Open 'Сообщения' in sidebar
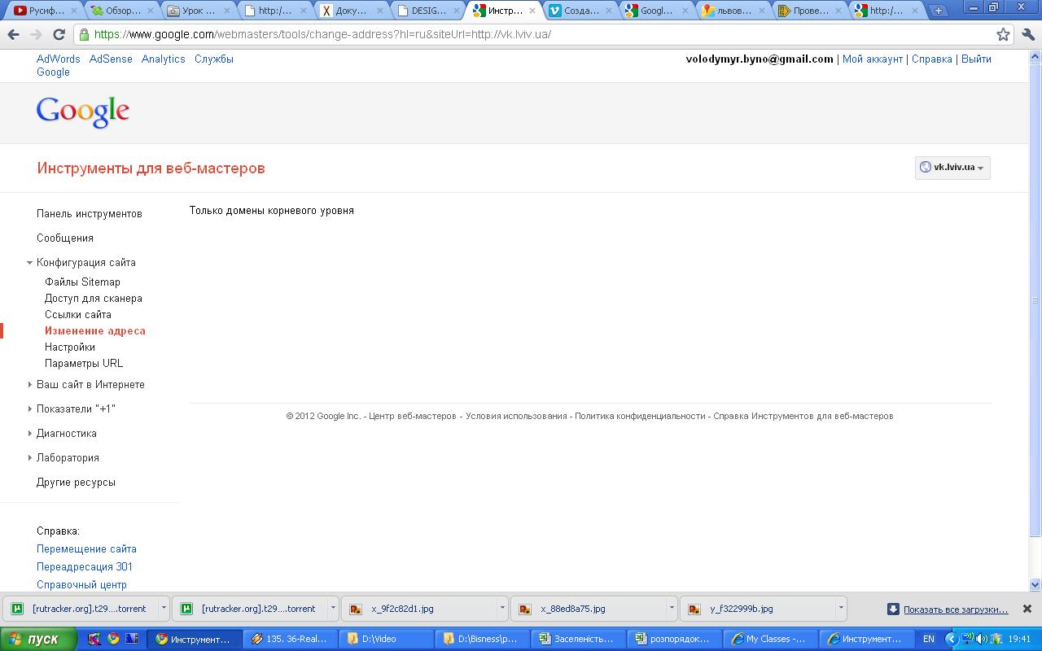The image size is (1042, 651). point(65,238)
